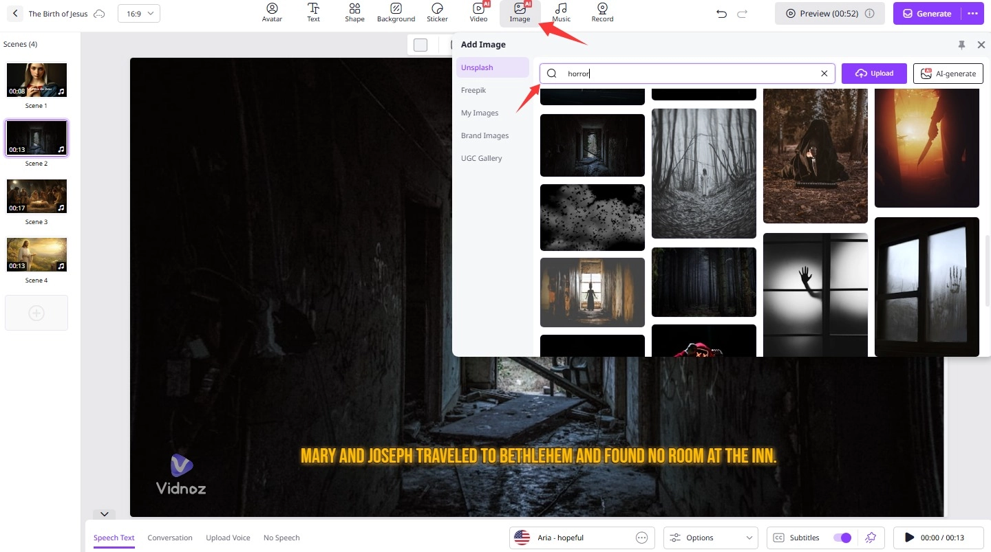The height and width of the screenshot is (552, 991).
Task: Select the Scene 3 thumbnail
Action: click(x=36, y=196)
